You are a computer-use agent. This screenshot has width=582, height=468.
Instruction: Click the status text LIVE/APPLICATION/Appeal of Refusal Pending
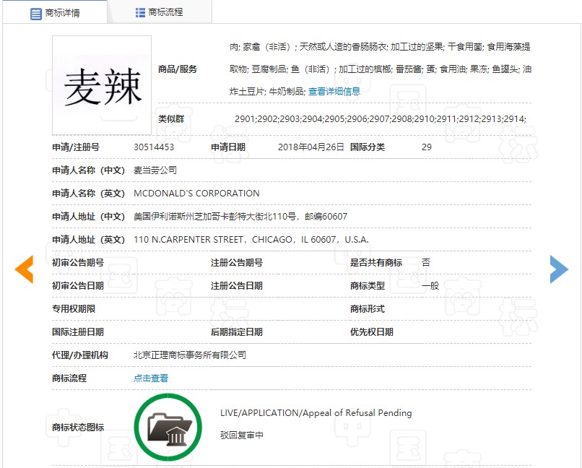pyautogui.click(x=316, y=412)
